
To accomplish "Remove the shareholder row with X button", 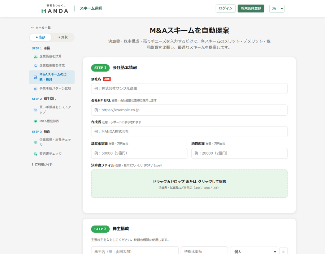I will click(x=283, y=251).
